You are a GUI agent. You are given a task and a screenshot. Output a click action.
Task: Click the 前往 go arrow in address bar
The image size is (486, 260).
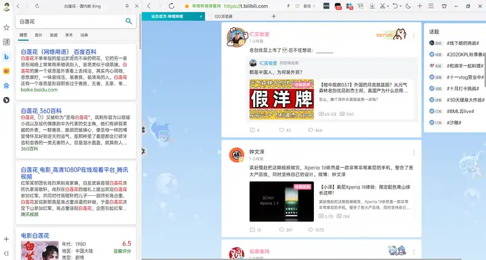(309, 6)
